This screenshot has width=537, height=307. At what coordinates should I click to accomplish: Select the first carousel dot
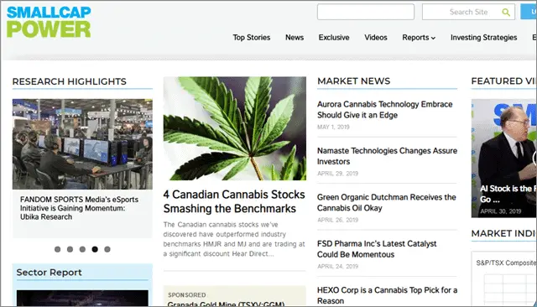pyautogui.click(x=58, y=249)
